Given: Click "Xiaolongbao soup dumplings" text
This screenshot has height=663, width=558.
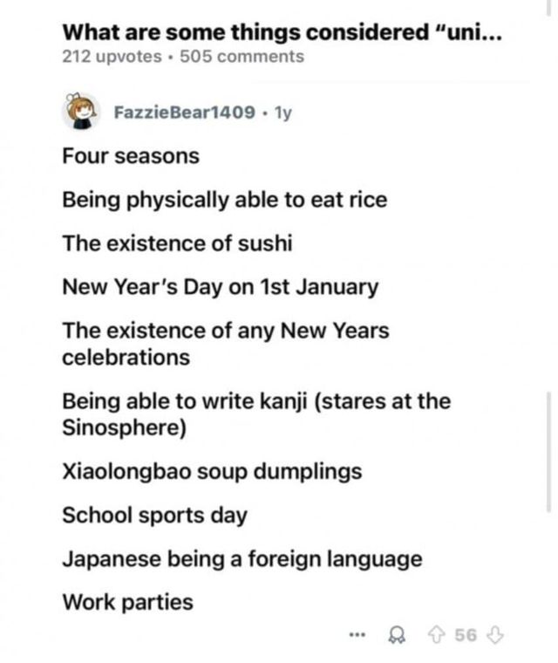Looking at the screenshot, I should (211, 472).
